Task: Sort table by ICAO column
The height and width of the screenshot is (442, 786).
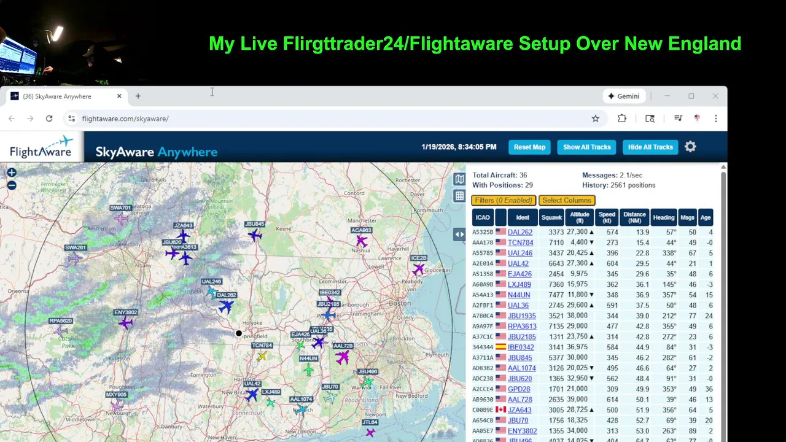Action: 483,217
